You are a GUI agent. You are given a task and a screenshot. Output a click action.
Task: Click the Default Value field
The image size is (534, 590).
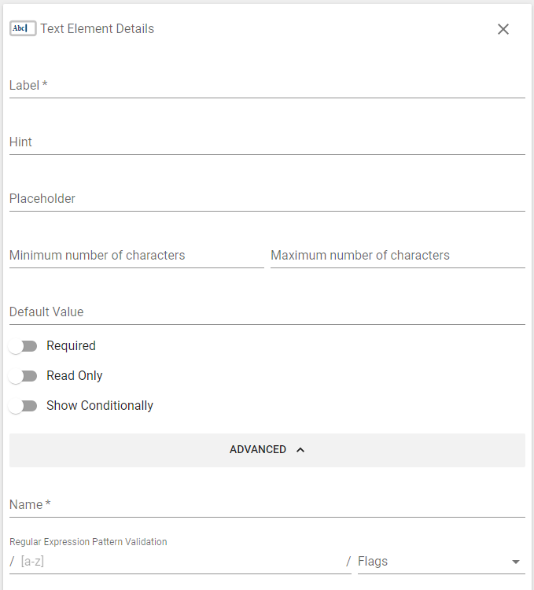click(x=267, y=312)
